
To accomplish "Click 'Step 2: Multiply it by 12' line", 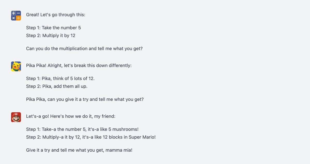I will pos(51,36).
